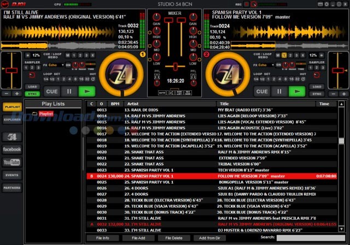350x245 pixels.
Task: Select deck 1 cue memo M button
Action: 68,55
